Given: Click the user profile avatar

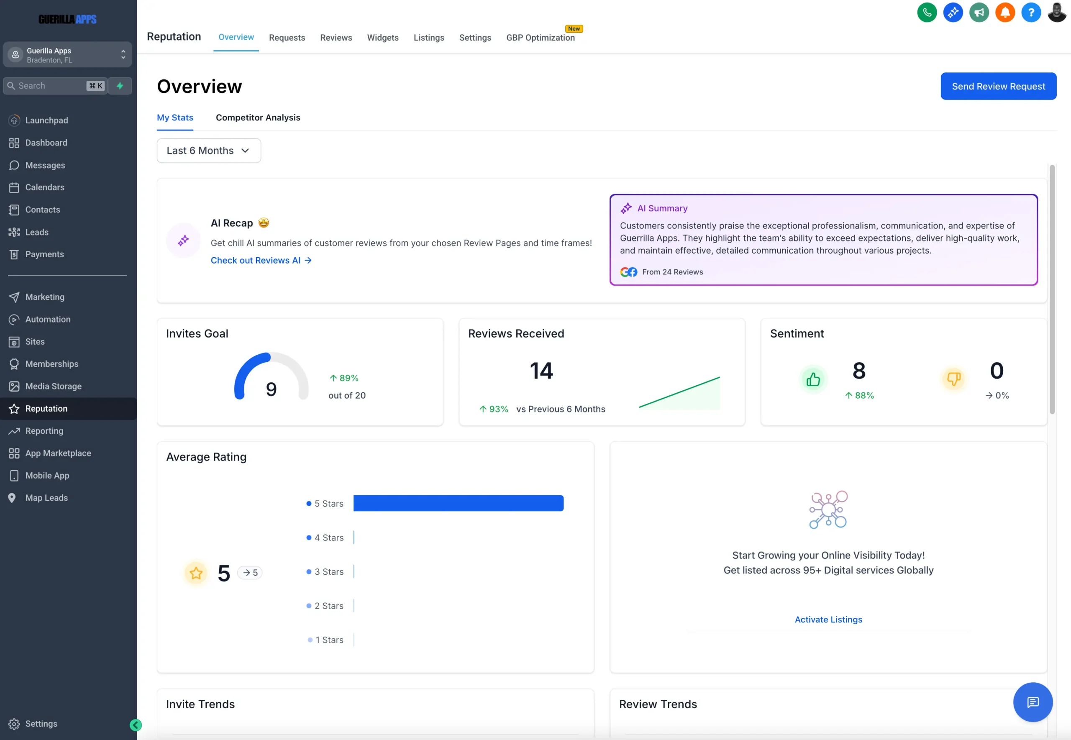Looking at the screenshot, I should coord(1057,13).
